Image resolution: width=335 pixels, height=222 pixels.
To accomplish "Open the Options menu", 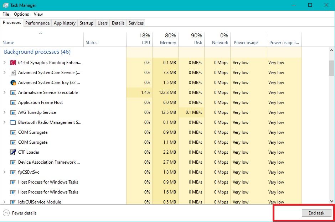I will [21, 14].
